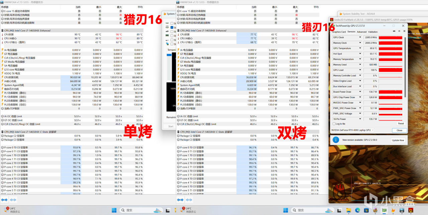Open Start menu on the right taskbar
Screen dimensions: 428x215
point(286,210)
